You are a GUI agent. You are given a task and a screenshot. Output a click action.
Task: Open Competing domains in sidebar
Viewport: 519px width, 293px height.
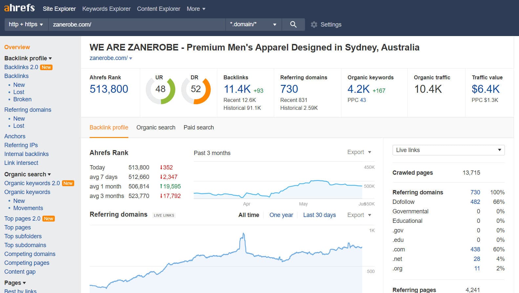click(x=30, y=254)
